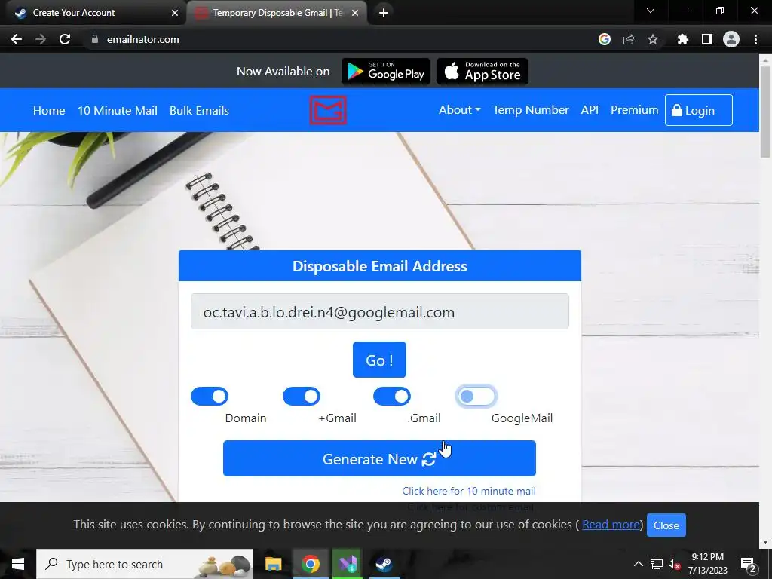The image size is (772, 579).
Task: Show hidden system tray icons
Action: pyautogui.click(x=638, y=564)
